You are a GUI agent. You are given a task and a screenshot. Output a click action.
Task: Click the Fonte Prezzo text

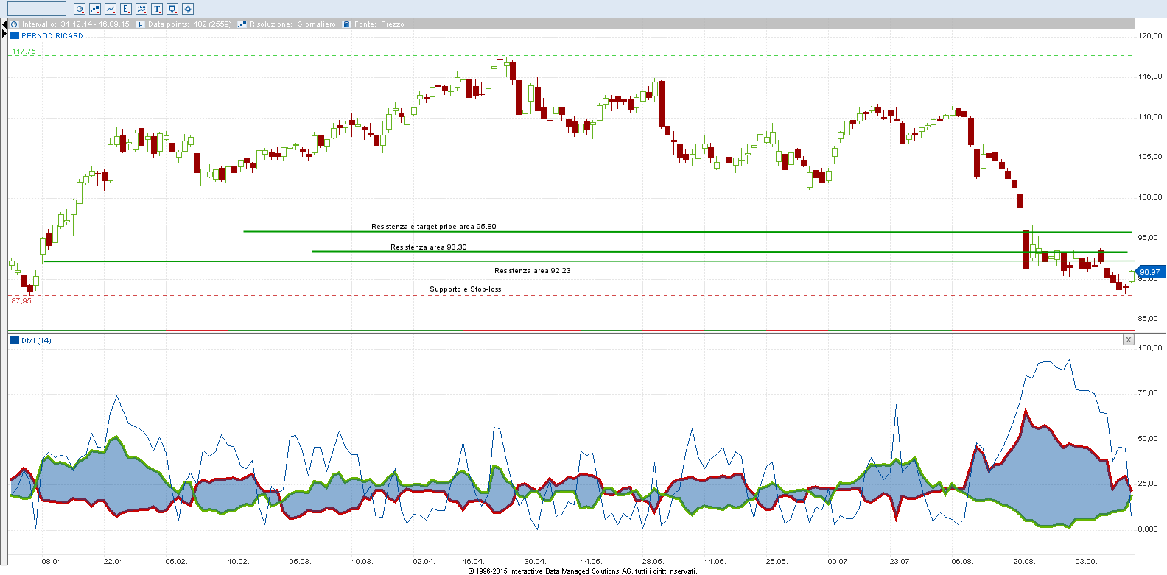click(379, 24)
